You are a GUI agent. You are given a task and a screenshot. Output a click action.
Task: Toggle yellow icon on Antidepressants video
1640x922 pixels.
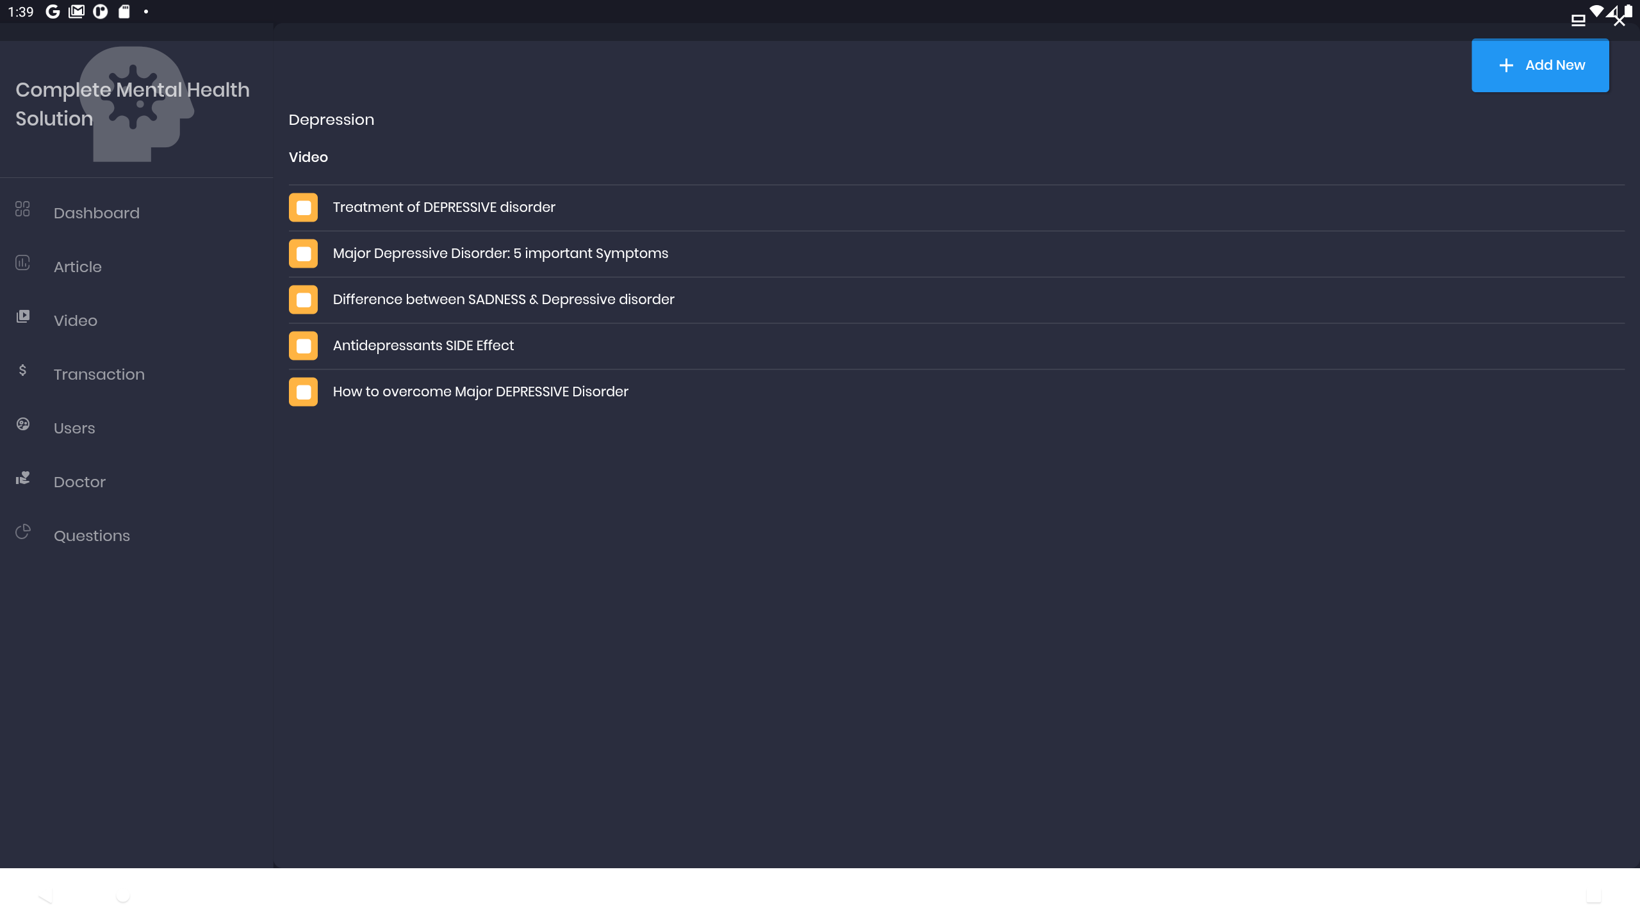coord(303,346)
